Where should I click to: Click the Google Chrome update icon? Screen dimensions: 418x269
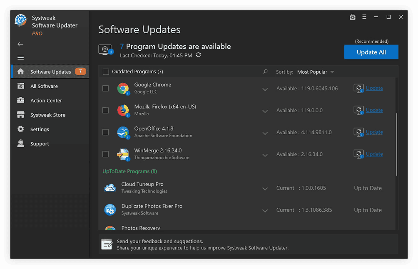pos(358,88)
